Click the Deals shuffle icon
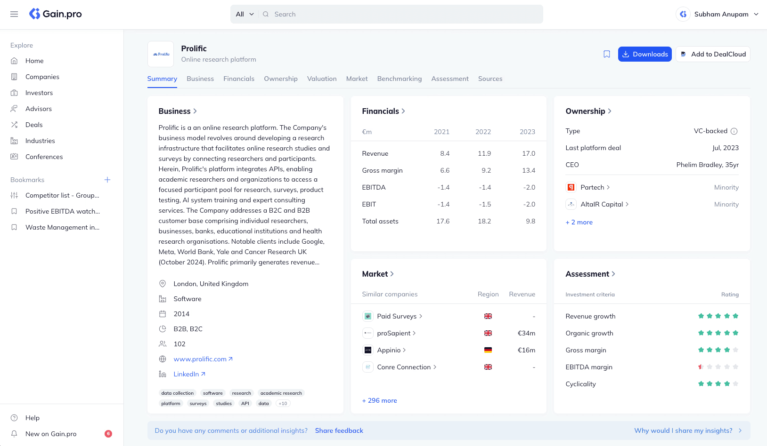This screenshot has height=446, width=767. [14, 125]
